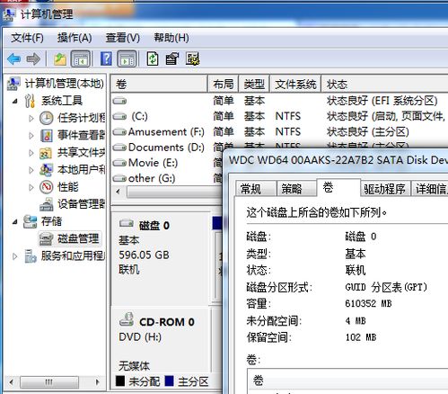This screenshot has height=394, width=448.
Task: Toggle the show/hide console tree icon
Action: point(80,58)
